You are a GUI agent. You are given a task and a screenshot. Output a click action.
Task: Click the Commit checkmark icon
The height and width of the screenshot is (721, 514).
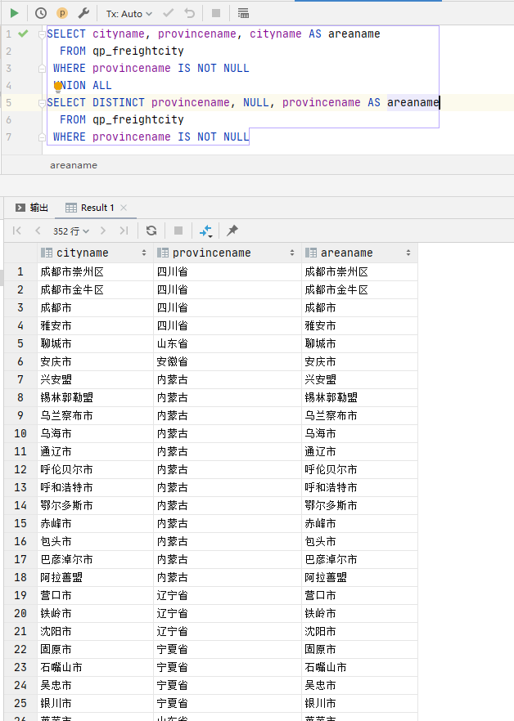168,13
